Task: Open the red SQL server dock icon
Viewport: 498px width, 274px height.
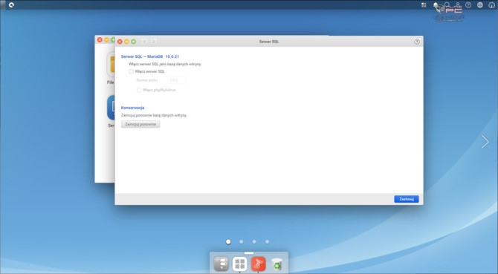Action: (x=258, y=264)
